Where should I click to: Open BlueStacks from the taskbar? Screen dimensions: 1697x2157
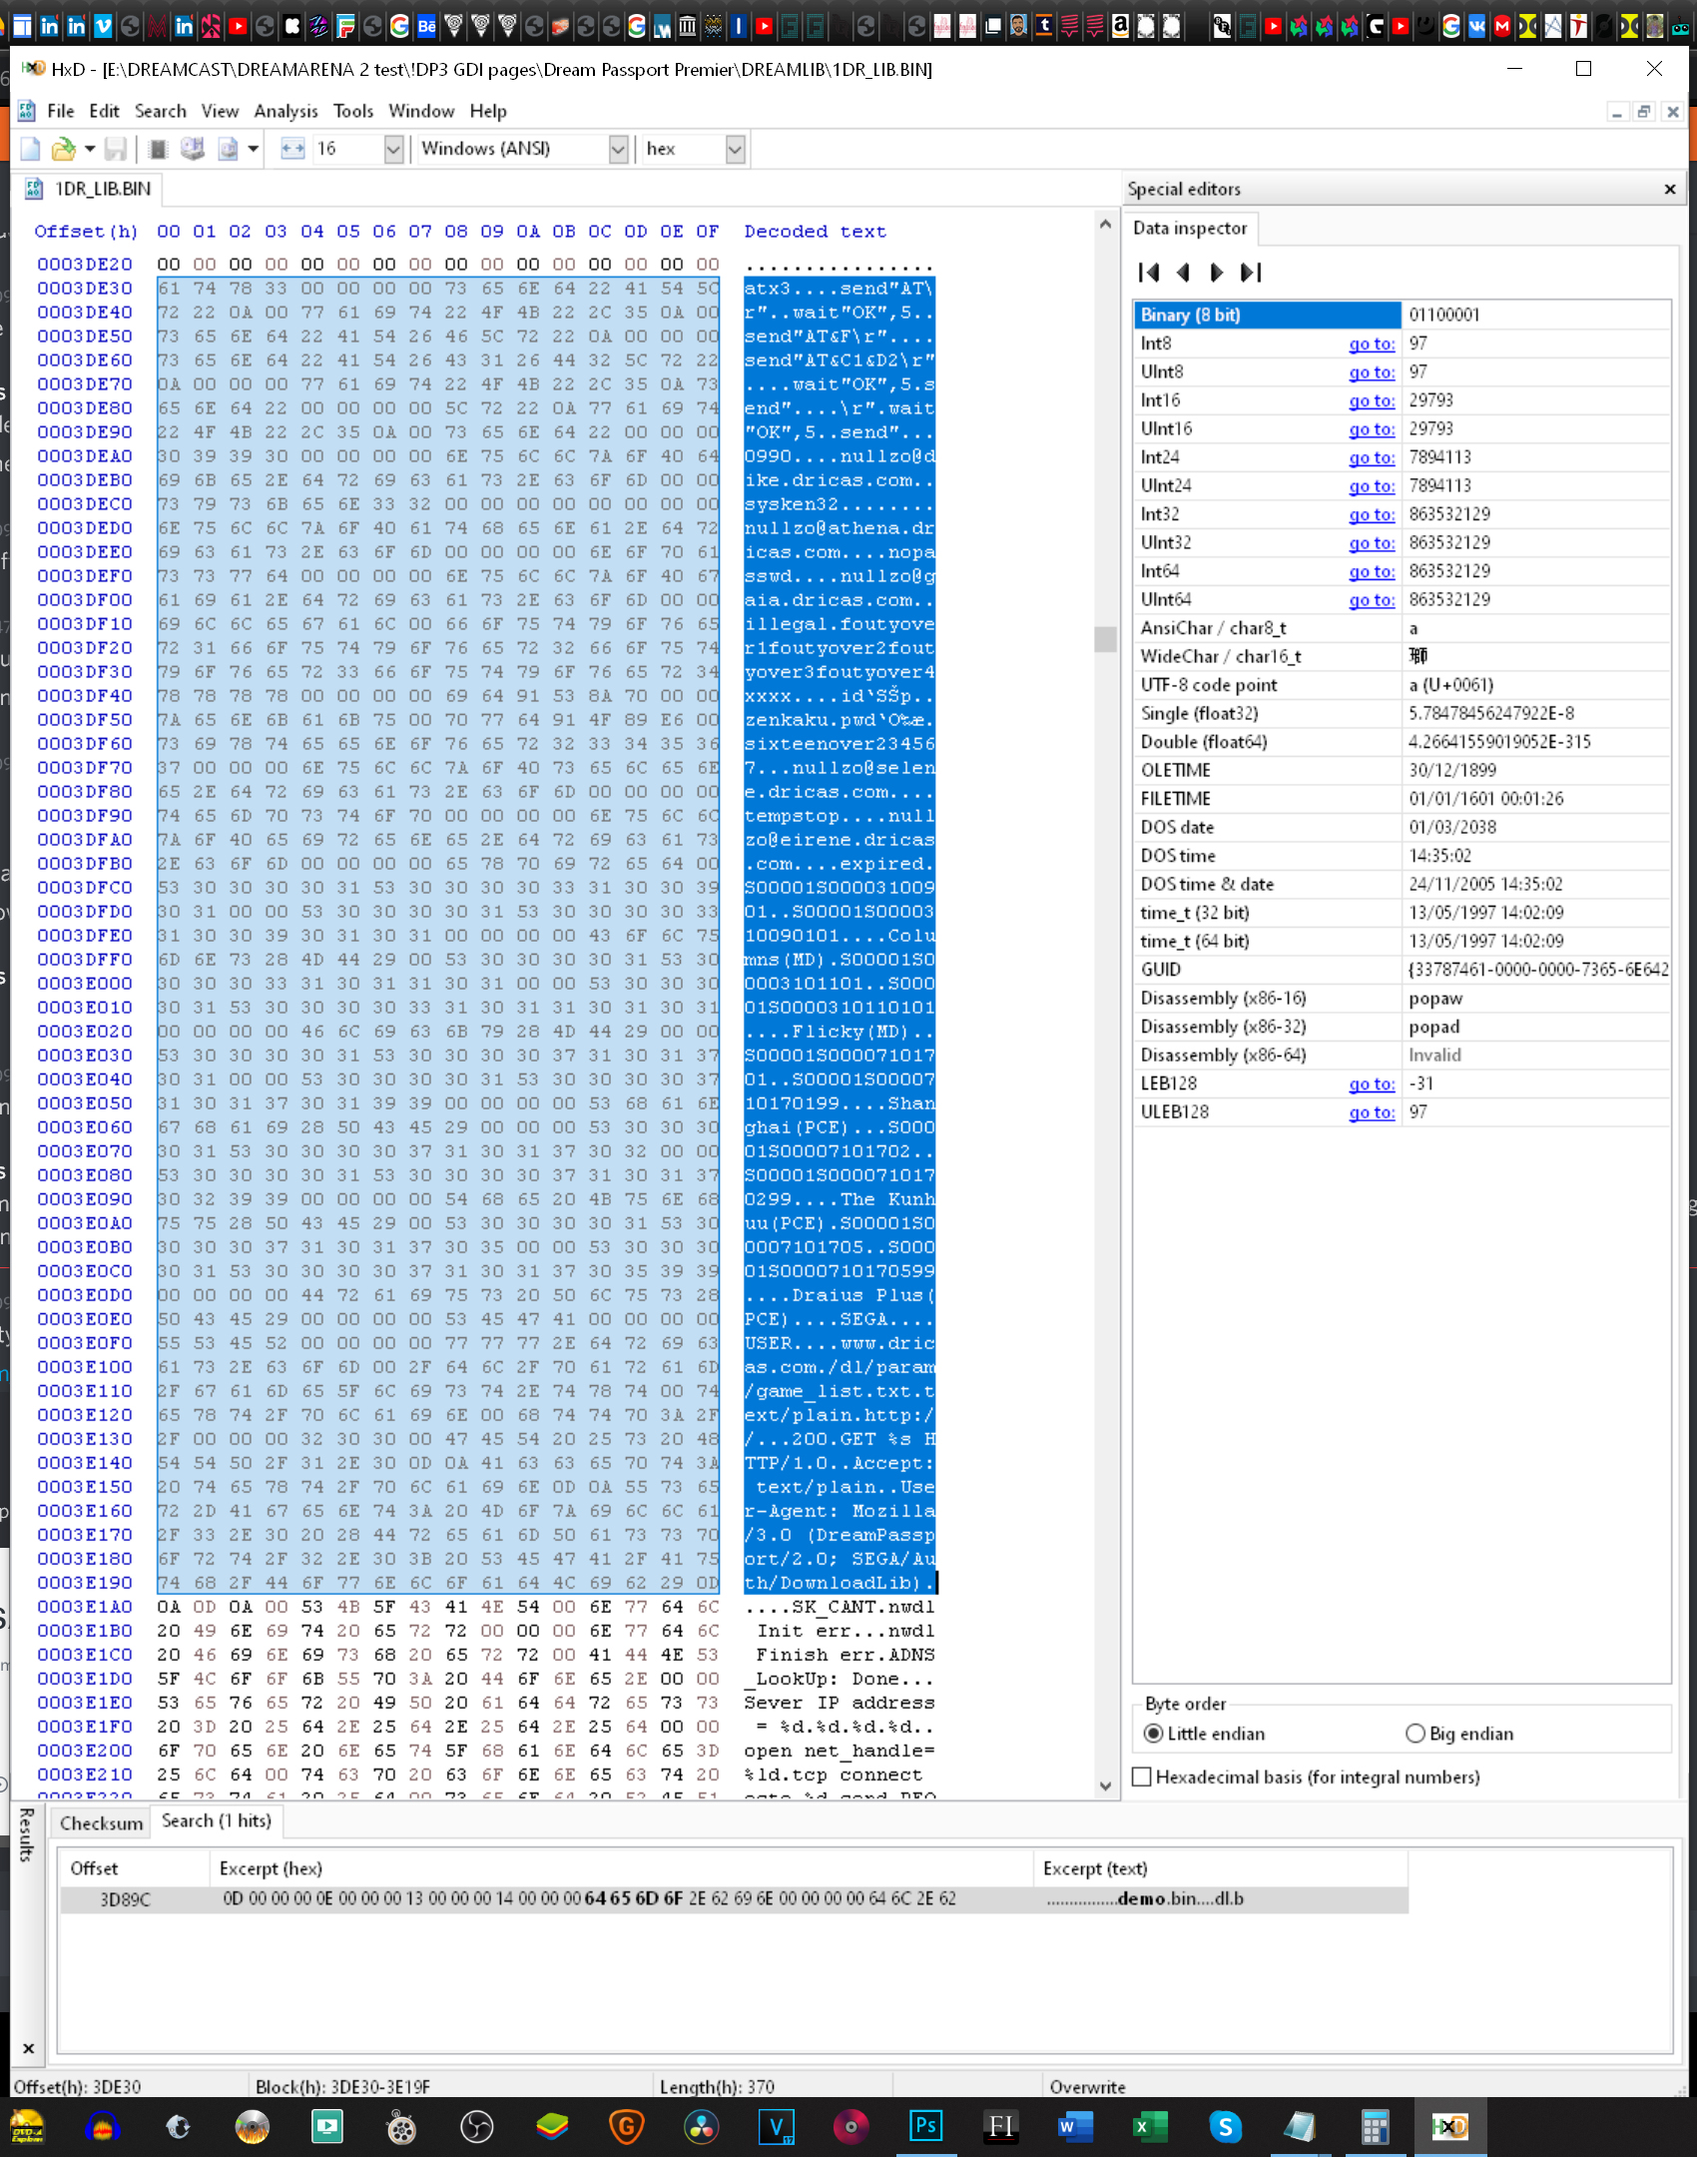click(x=552, y=2127)
